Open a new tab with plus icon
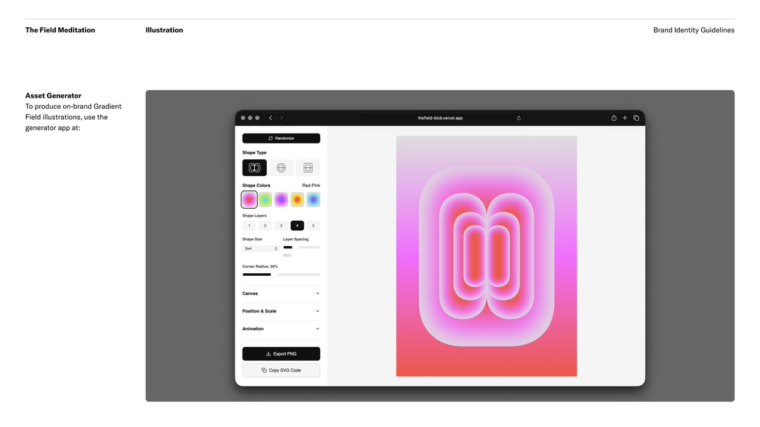The image size is (760, 427). [x=625, y=118]
